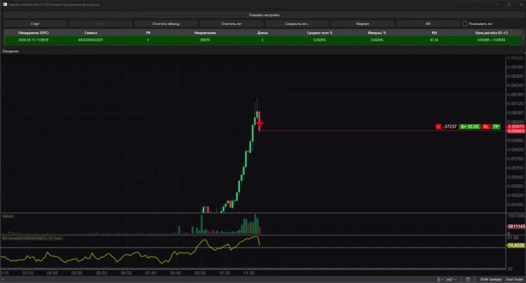526x283 pixels.
Task: Click the 'Цена расчёта' column header
Action: [491, 33]
